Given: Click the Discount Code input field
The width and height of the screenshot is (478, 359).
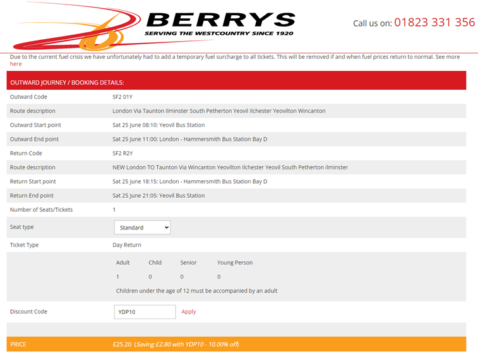Looking at the screenshot, I should (x=145, y=312).
